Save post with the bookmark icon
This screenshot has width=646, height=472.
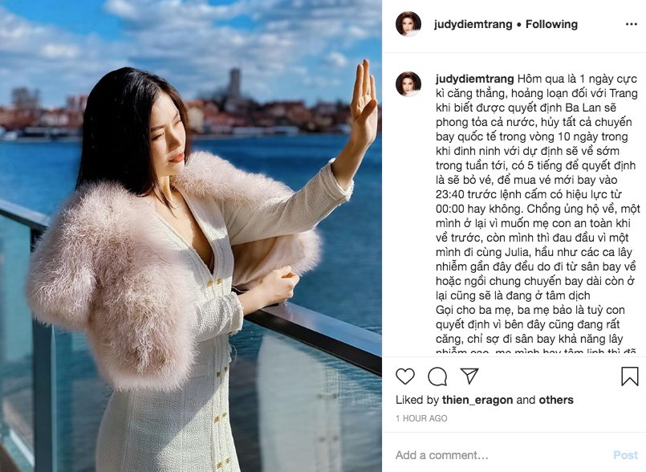tap(629, 376)
